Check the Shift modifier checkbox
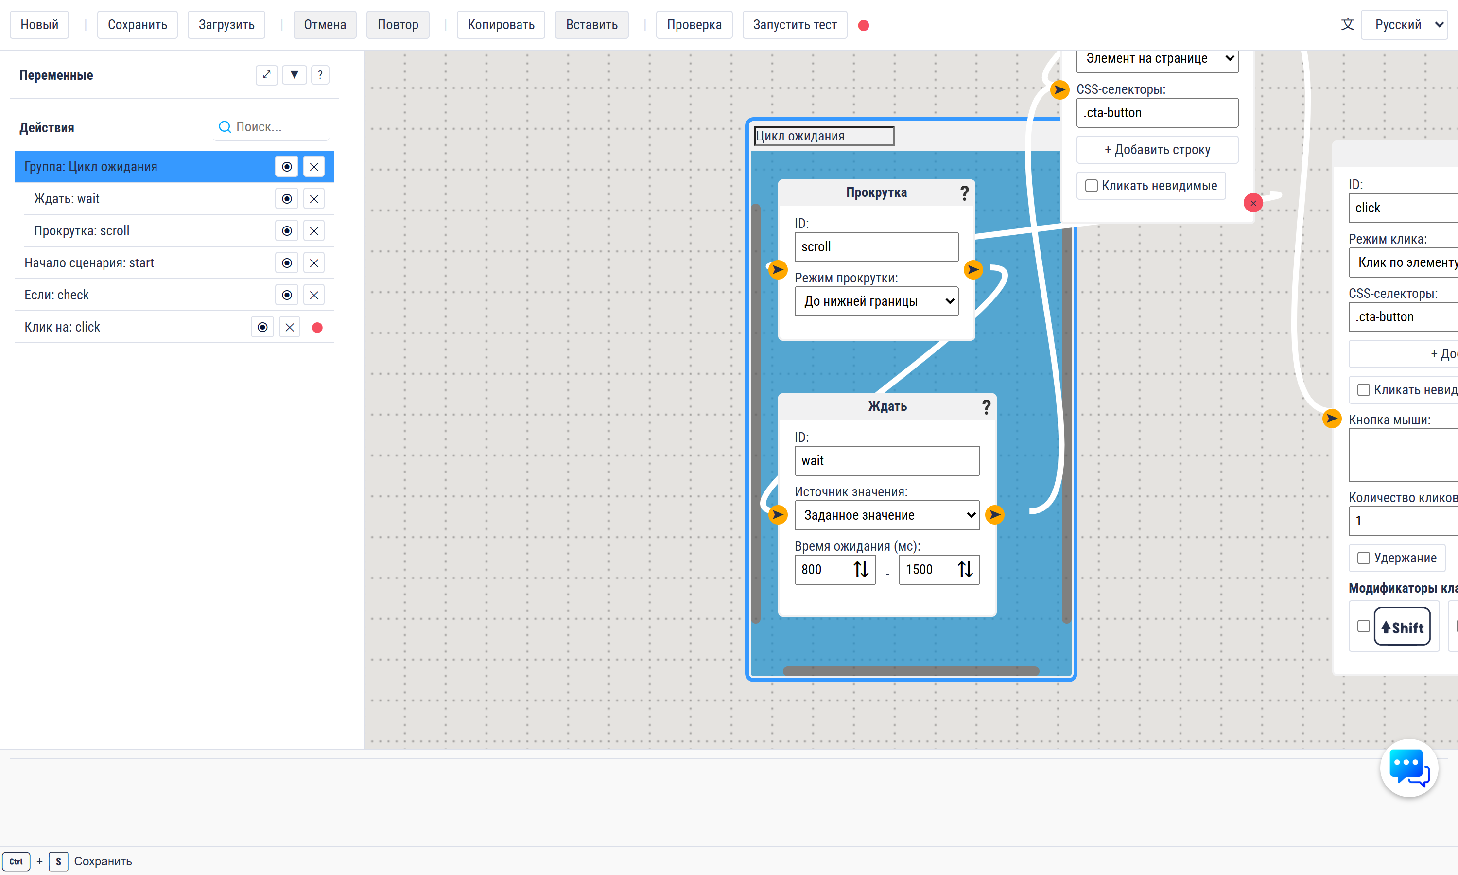 tap(1363, 626)
